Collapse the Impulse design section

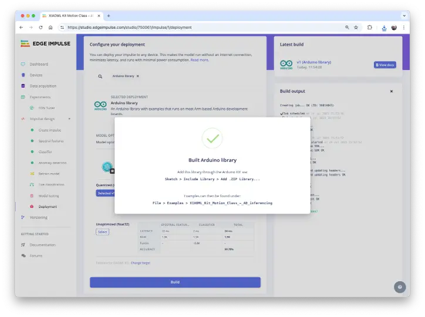point(69,119)
